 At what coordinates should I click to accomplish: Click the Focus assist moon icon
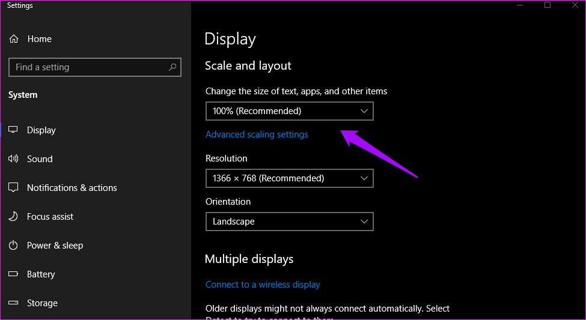13,217
